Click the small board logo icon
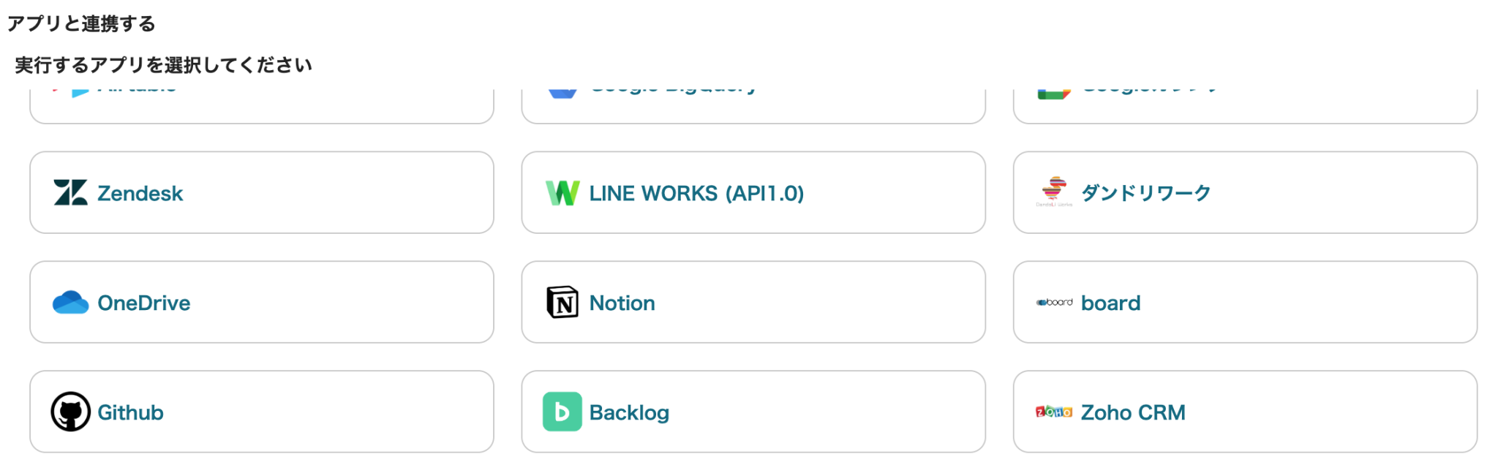This screenshot has width=1498, height=465. (1054, 303)
